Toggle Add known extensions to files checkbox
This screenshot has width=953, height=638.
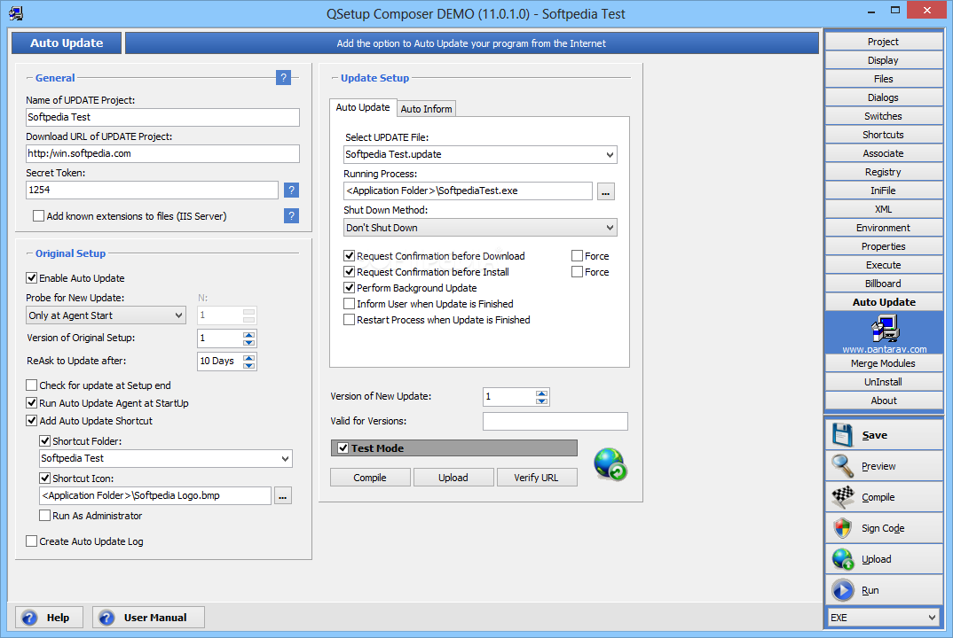point(38,216)
